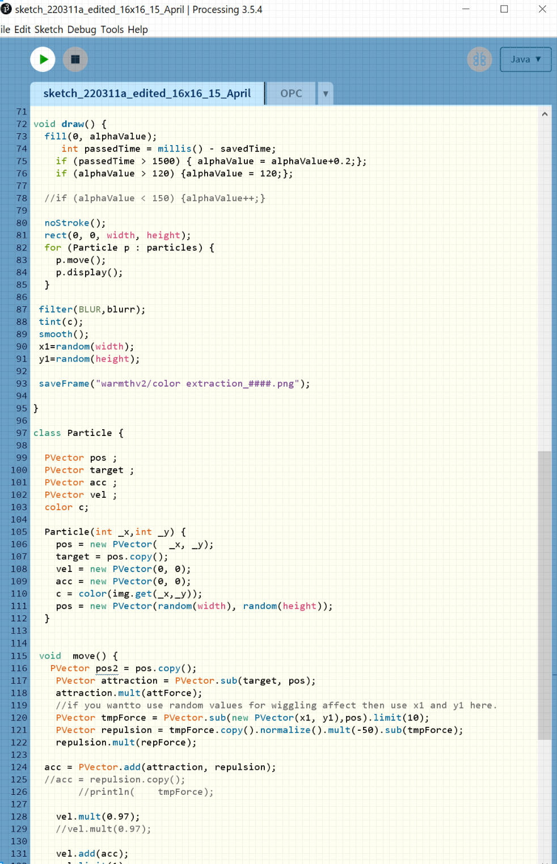557x864 pixels.
Task: Open the Java mode dropdown
Action: coord(525,59)
